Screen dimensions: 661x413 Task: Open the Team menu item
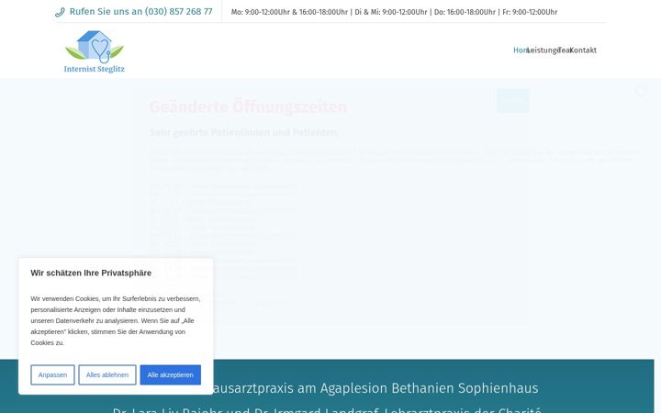point(564,50)
